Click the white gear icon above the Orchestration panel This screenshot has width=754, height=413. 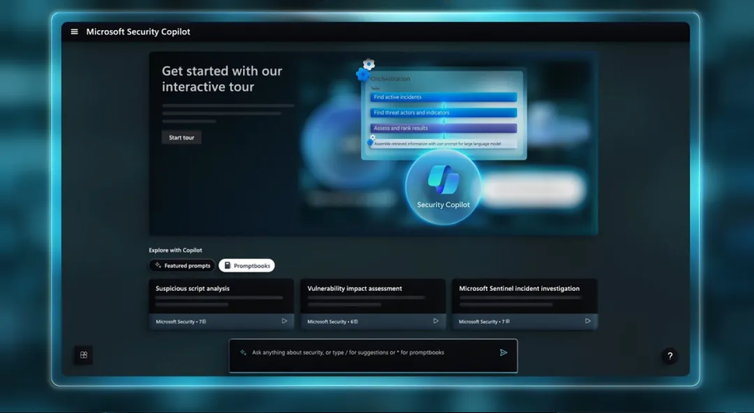click(369, 64)
